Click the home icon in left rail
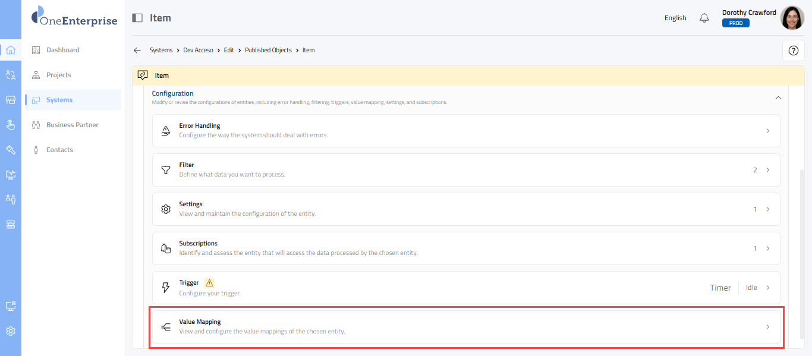 coord(10,50)
